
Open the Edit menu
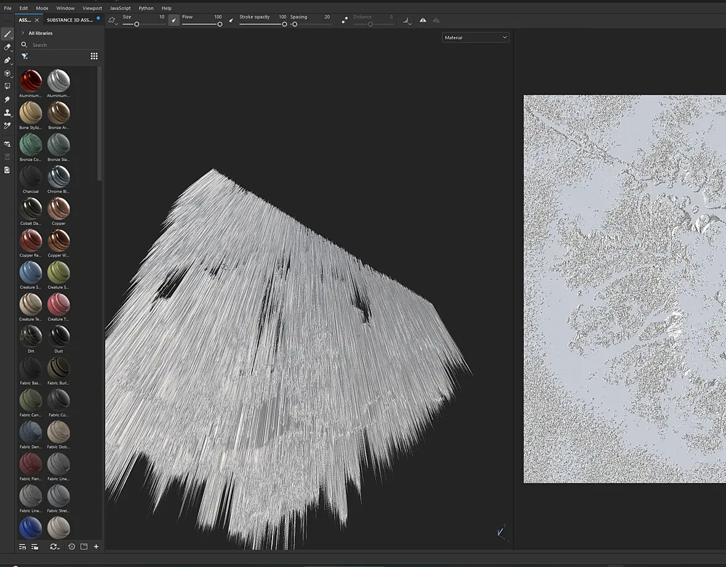pyautogui.click(x=23, y=8)
